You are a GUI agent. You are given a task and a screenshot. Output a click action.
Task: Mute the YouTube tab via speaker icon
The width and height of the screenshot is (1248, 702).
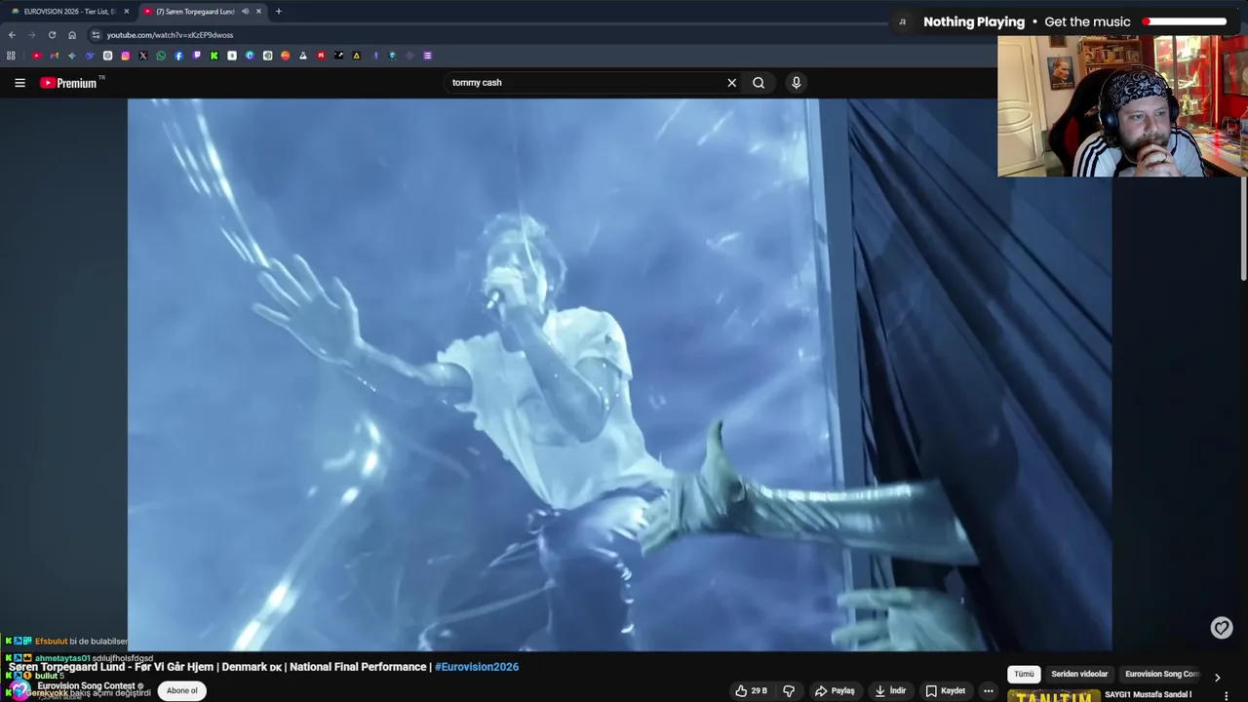[245, 12]
